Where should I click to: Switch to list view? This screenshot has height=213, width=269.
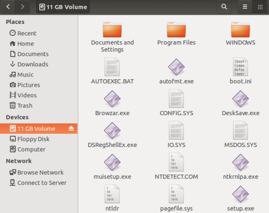coord(245,7)
